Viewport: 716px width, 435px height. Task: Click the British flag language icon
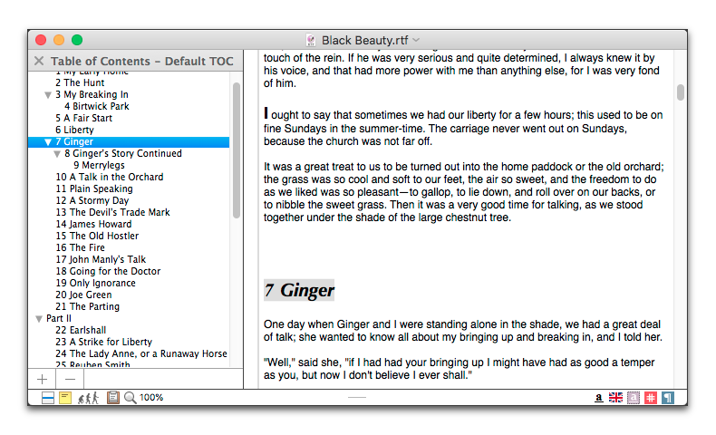pos(615,398)
